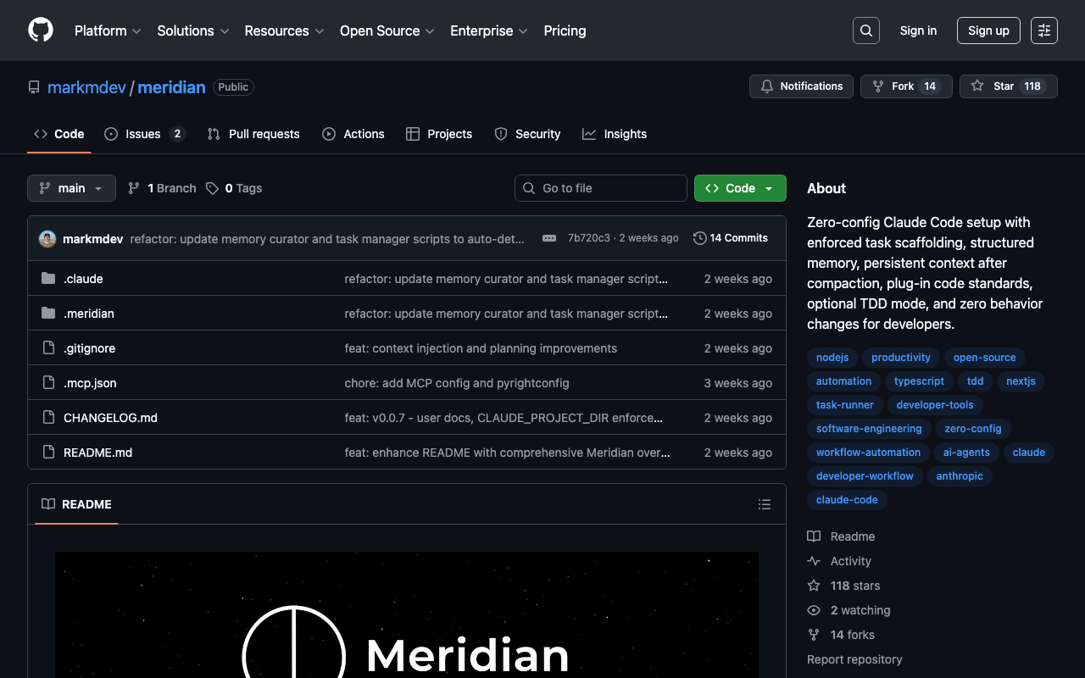The height and width of the screenshot is (678, 1085).
Task: Select the claude-code topic tag
Action: click(846, 500)
